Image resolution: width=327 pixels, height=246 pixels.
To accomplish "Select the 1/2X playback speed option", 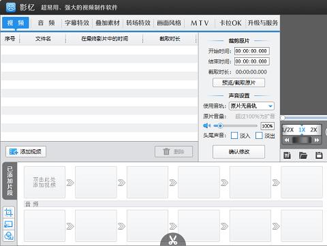I will 287,129.
